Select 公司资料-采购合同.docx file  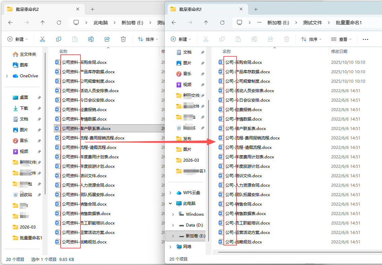(x=84, y=62)
